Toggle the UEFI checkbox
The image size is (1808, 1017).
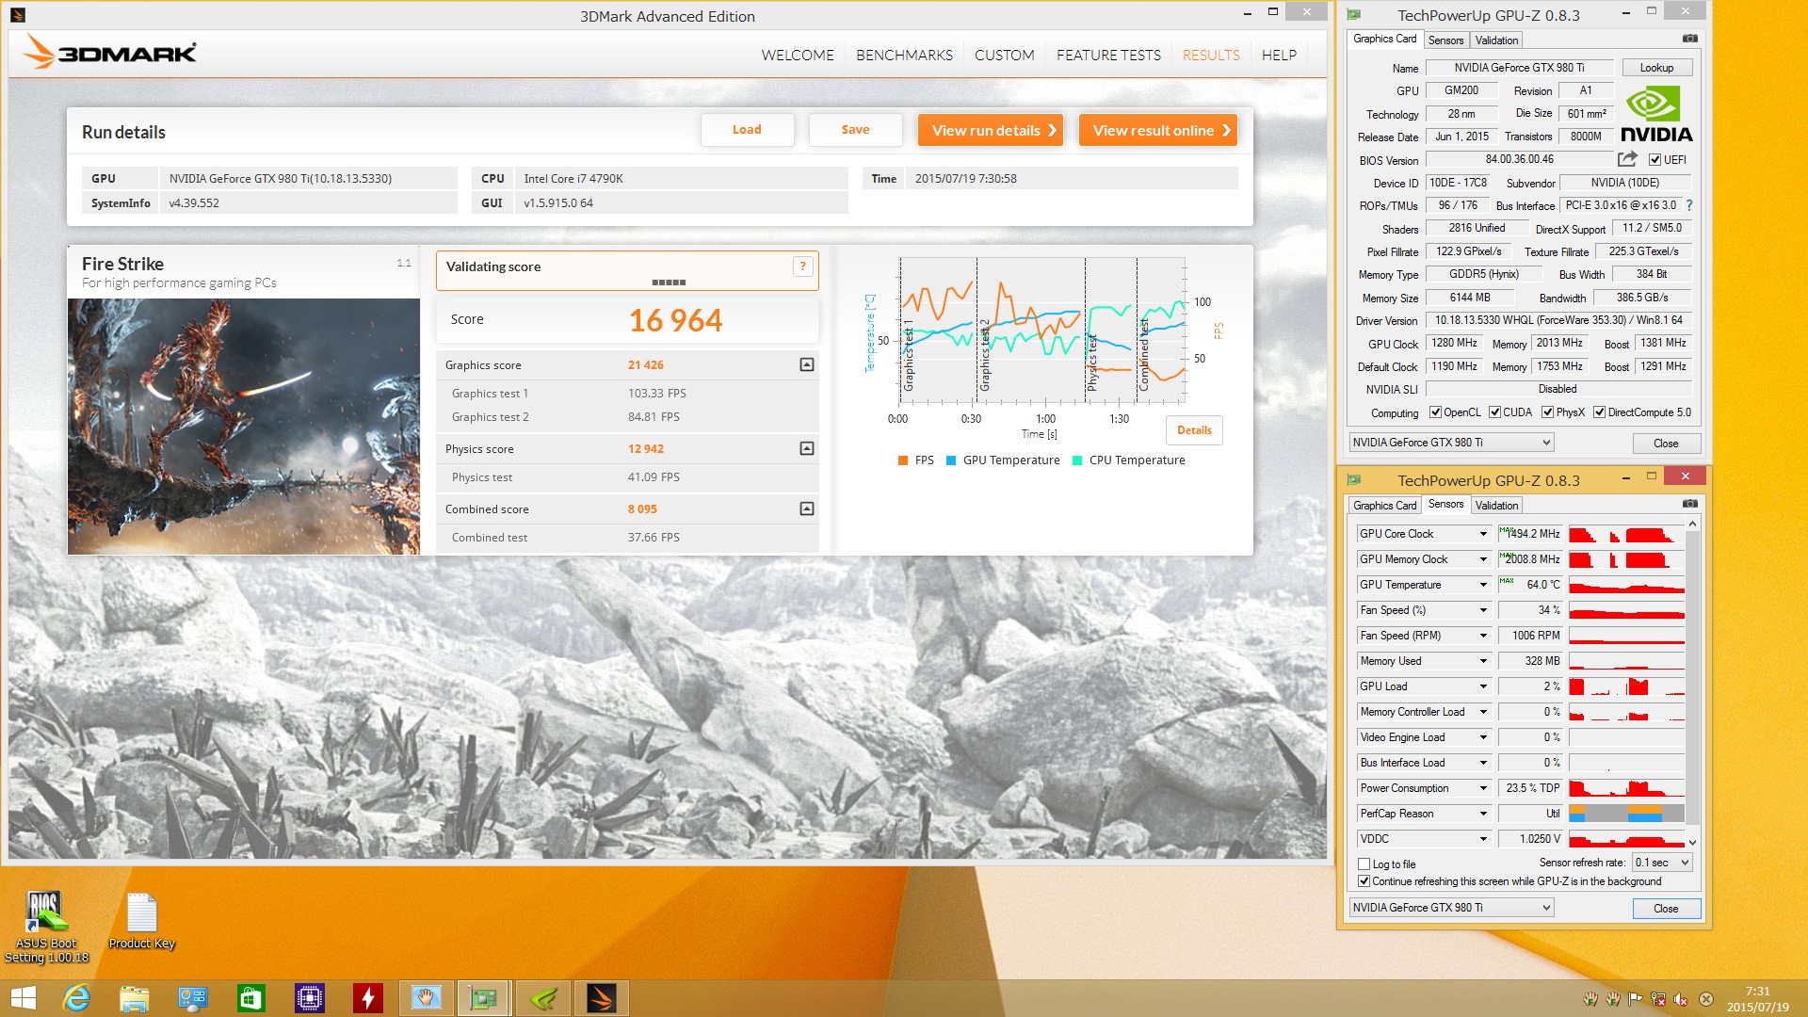1655,160
